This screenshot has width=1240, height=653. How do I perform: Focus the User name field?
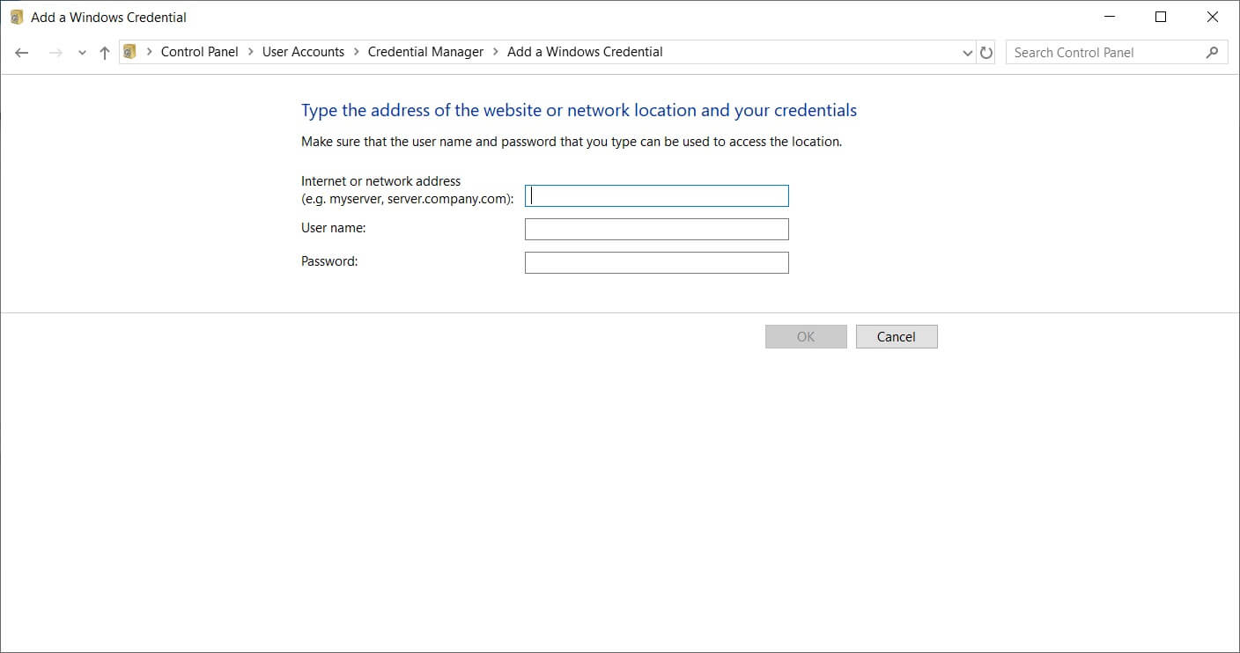point(657,229)
